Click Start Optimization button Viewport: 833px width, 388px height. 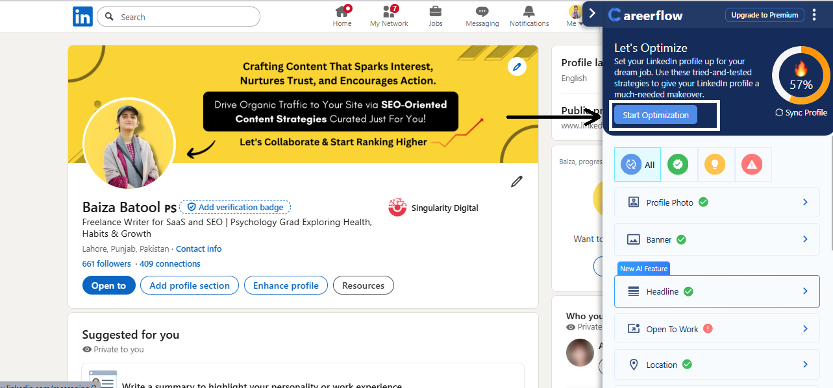click(x=656, y=115)
